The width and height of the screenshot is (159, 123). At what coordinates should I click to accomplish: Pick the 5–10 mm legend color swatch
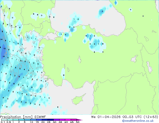click(x=27, y=120)
